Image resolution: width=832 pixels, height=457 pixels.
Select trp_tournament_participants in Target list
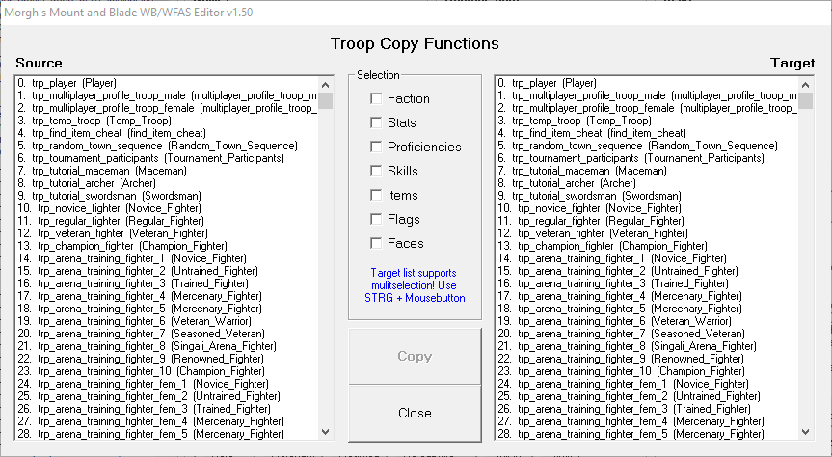(647, 158)
